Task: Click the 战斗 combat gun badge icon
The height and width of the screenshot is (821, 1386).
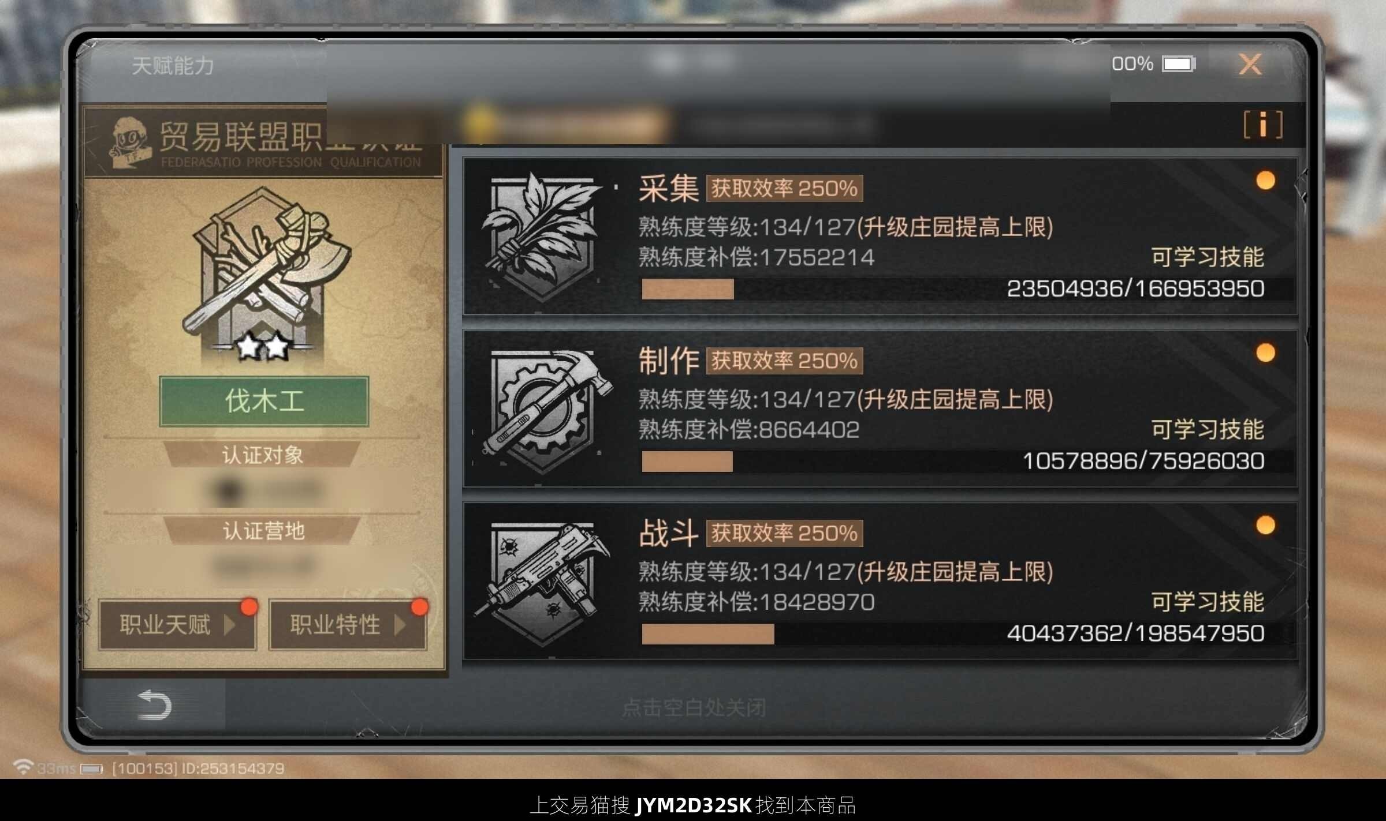Action: tap(542, 583)
